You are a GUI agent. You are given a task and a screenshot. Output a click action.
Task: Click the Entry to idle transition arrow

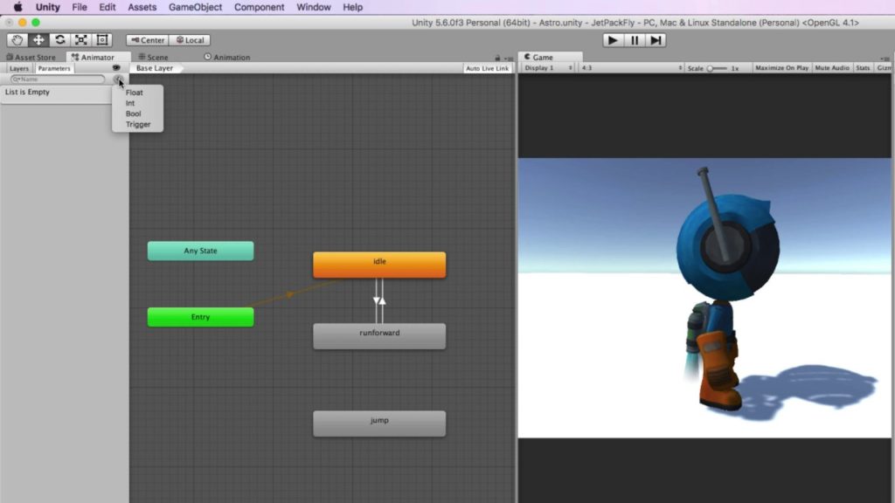(290, 294)
